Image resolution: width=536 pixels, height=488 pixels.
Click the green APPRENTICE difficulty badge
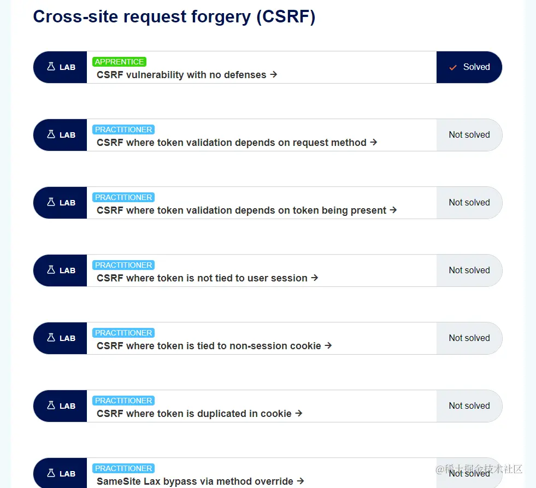point(119,62)
